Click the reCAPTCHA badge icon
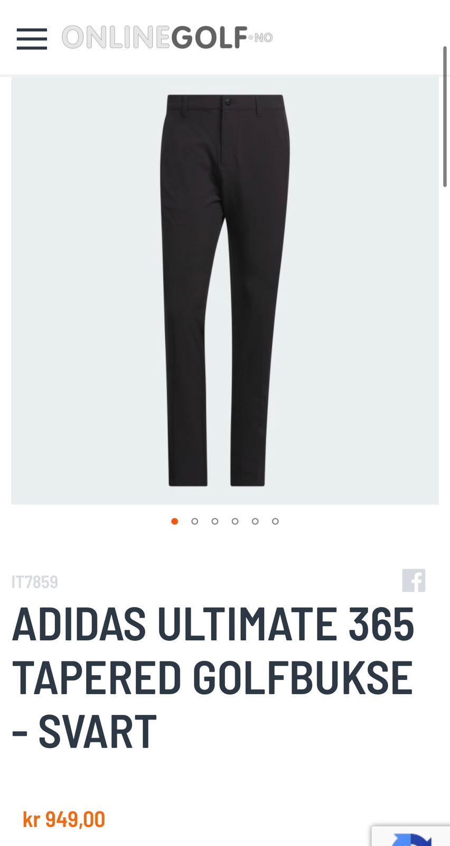Viewport: 450px width, 846px height. (x=411, y=836)
